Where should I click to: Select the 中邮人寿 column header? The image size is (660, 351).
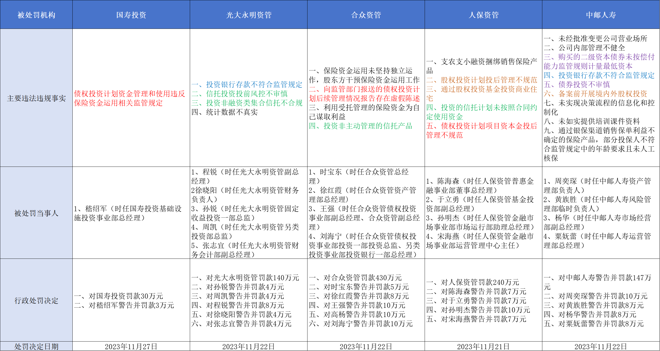click(x=601, y=15)
